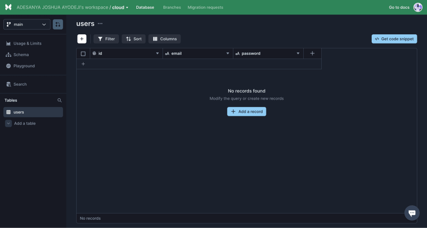This screenshot has width=427, height=228.
Task: Click the user avatar in top bar
Action: point(418,7)
